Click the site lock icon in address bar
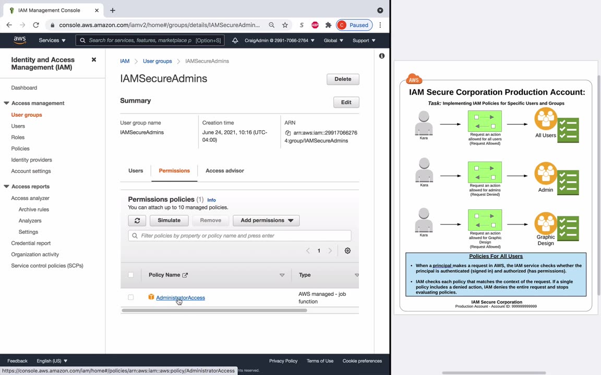The width and height of the screenshot is (601, 375). (x=53, y=25)
